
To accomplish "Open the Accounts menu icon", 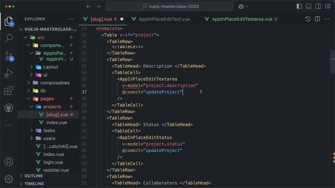I will click(x=8, y=162).
